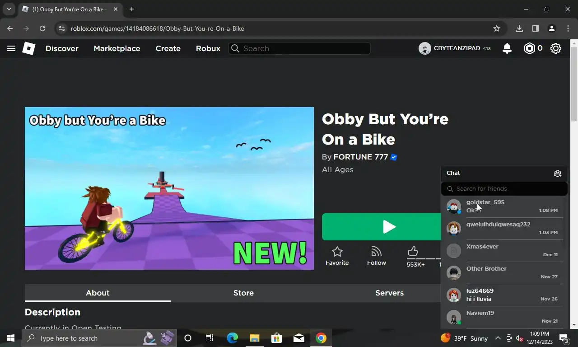Open Chrome three-dot menu
578x347 pixels.
(568, 28)
